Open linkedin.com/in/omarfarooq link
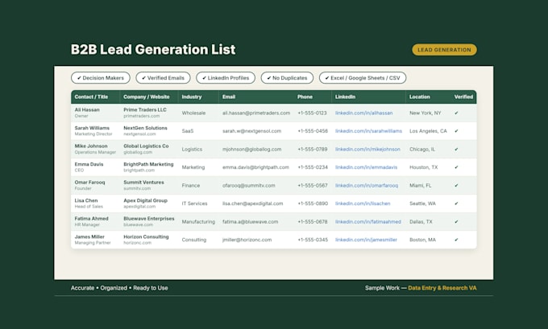 click(367, 186)
